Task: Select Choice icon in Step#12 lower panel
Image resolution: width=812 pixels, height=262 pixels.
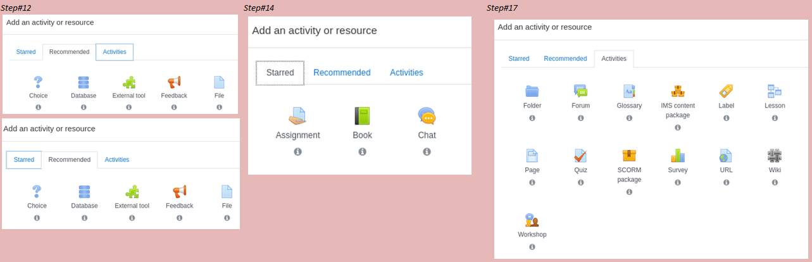Action: pos(37,192)
